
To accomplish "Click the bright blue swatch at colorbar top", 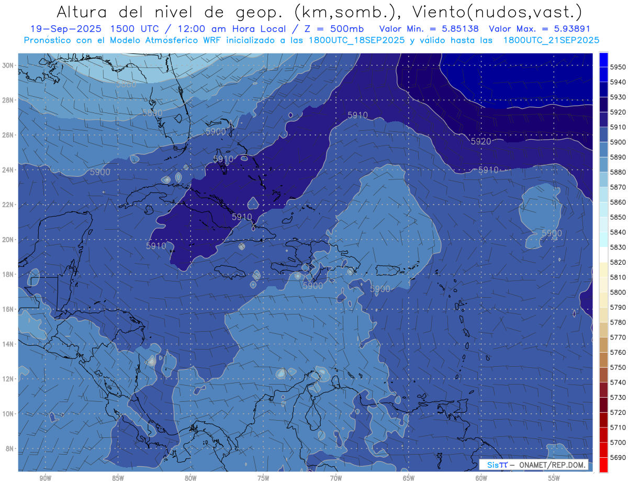I will (x=603, y=59).
